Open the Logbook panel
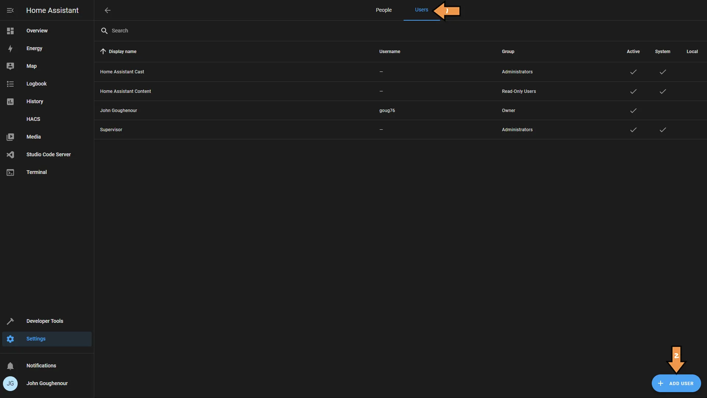 click(36, 84)
